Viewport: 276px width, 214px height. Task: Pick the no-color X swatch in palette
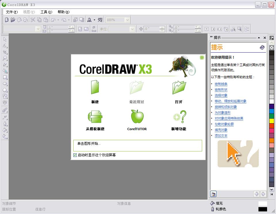272,48
